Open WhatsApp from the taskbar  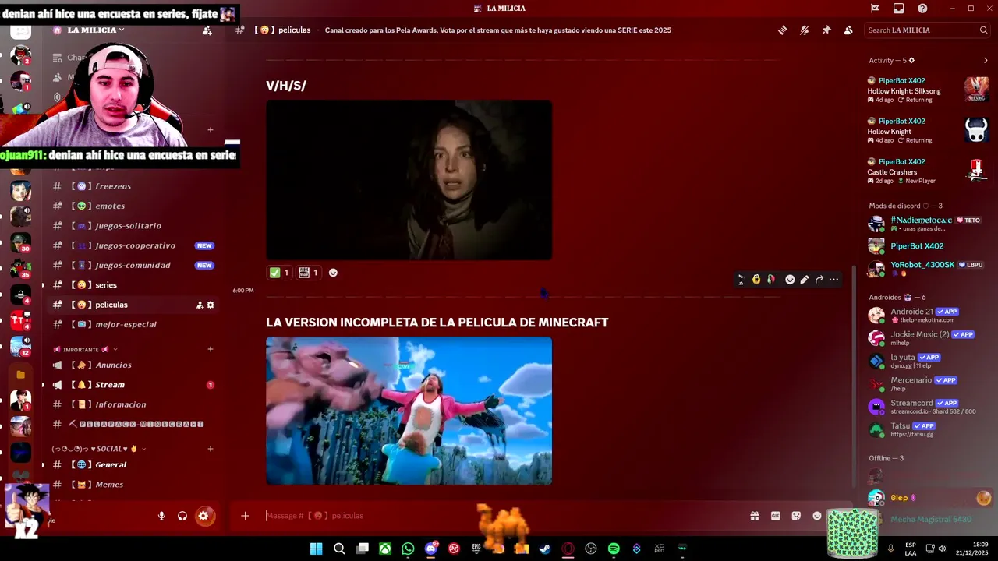coord(408,549)
